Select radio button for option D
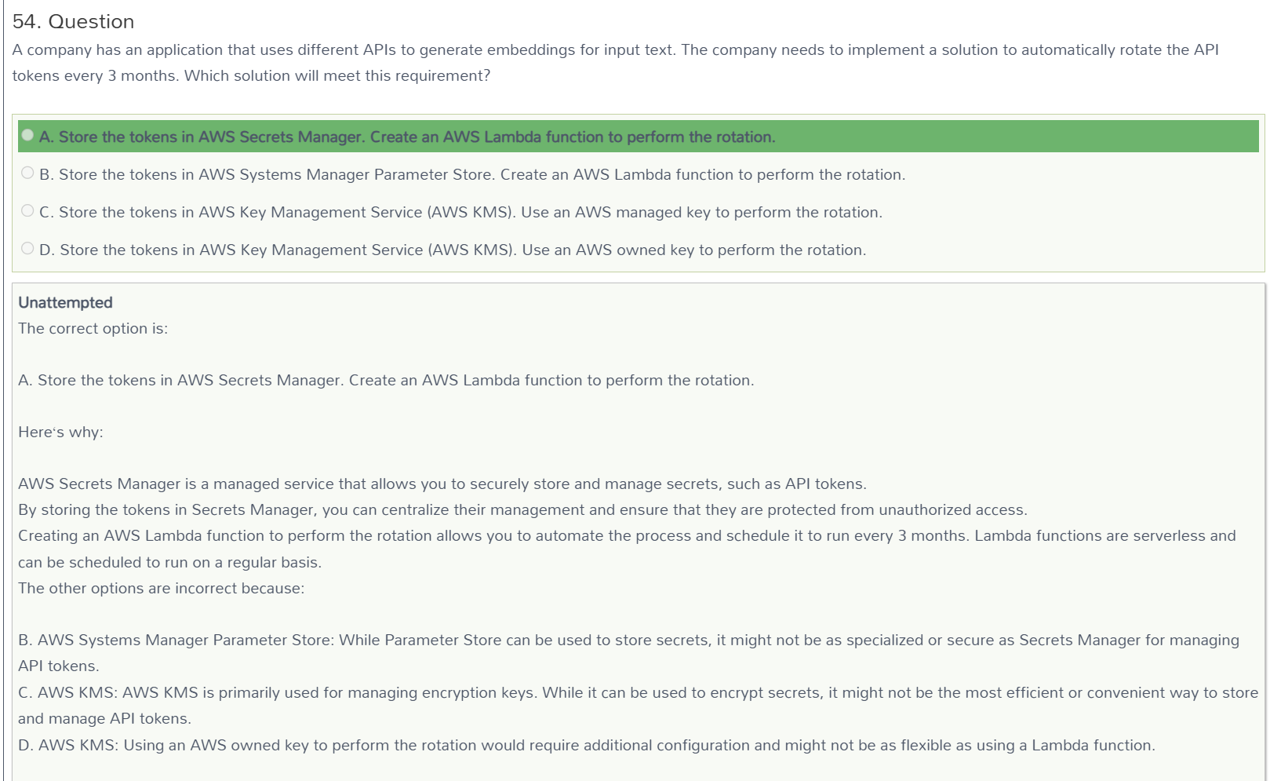Viewport: 1270px width, 781px height. tap(27, 248)
